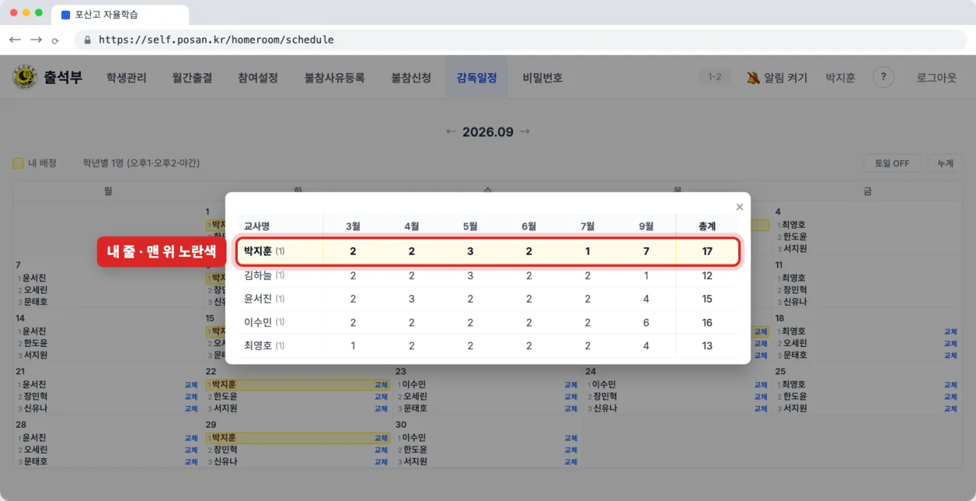Click the 출석부 title

click(63, 77)
